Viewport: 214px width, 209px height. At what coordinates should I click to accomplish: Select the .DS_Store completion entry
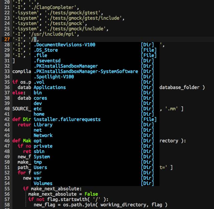pos(95,50)
